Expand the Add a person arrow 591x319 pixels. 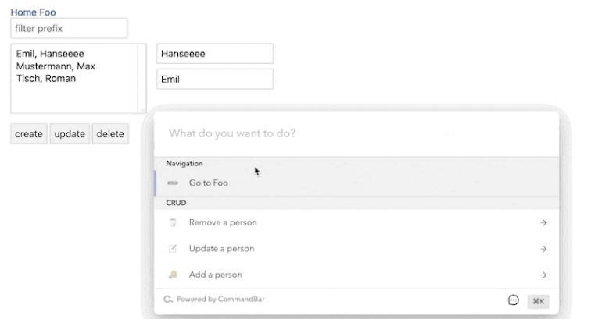pos(543,275)
